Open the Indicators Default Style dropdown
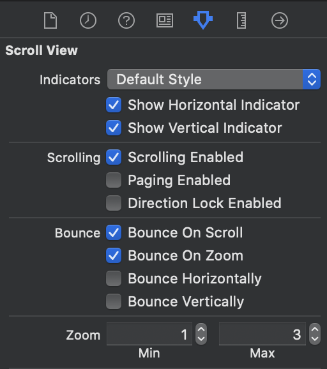 click(214, 79)
